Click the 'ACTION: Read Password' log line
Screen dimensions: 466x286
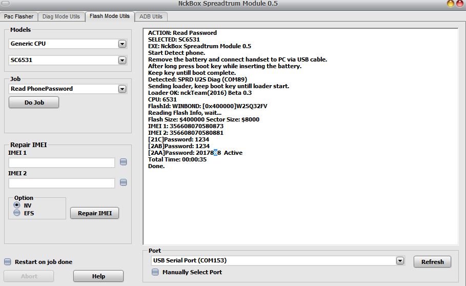(183, 33)
